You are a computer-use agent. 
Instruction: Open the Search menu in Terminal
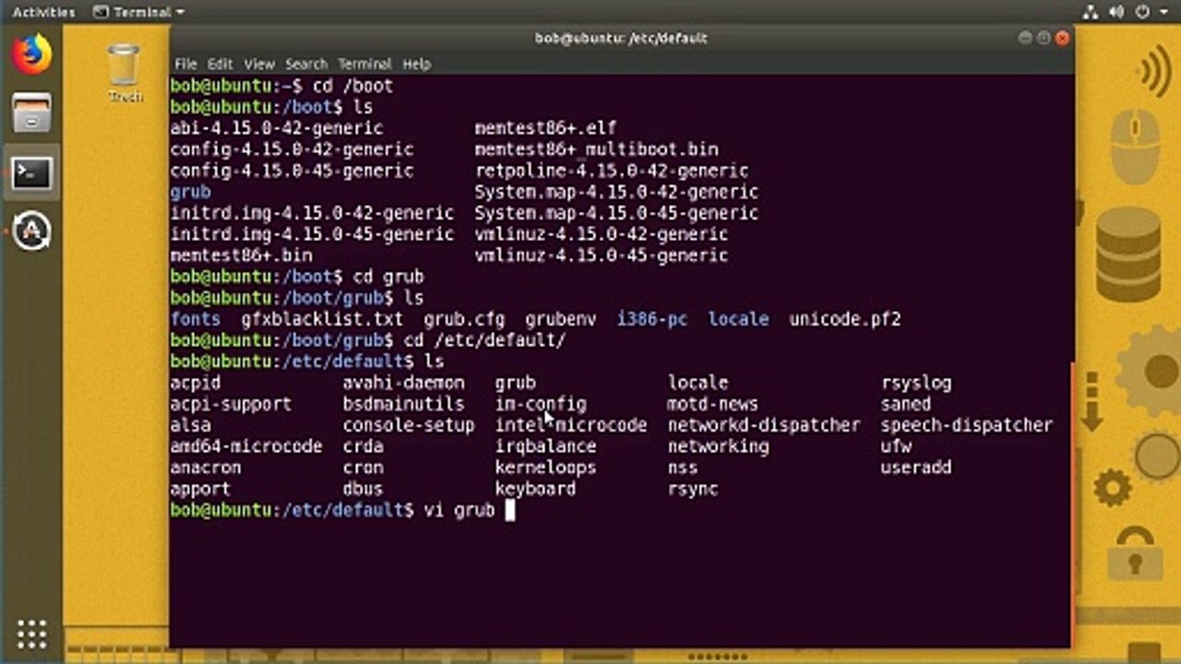tap(306, 64)
